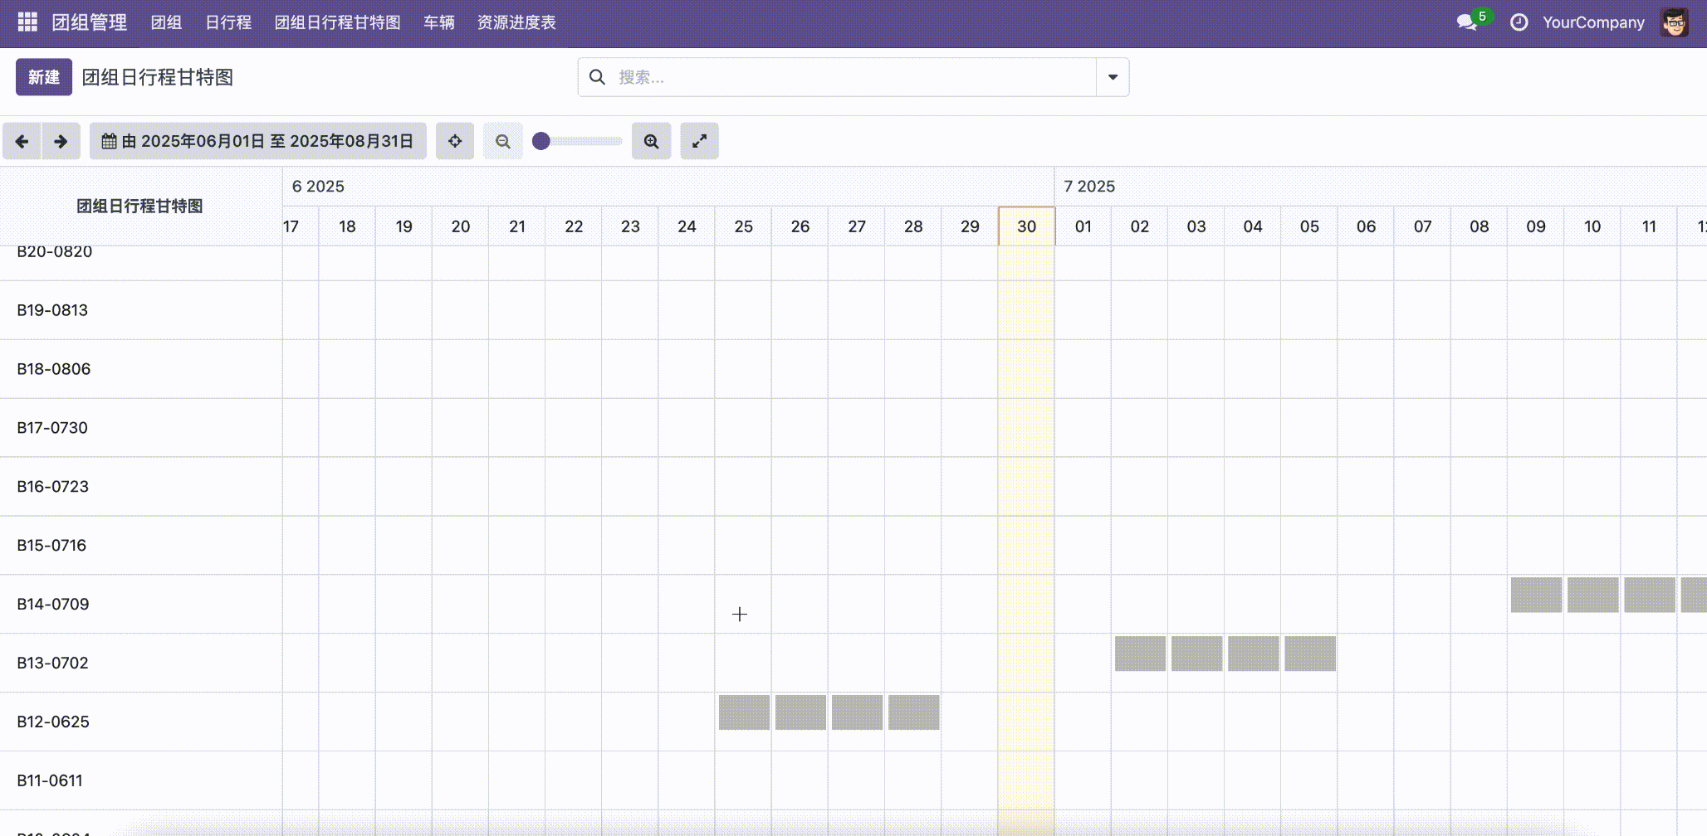The image size is (1707, 836).
Task: Click the B12-0625 bar on June 26
Action: click(800, 712)
